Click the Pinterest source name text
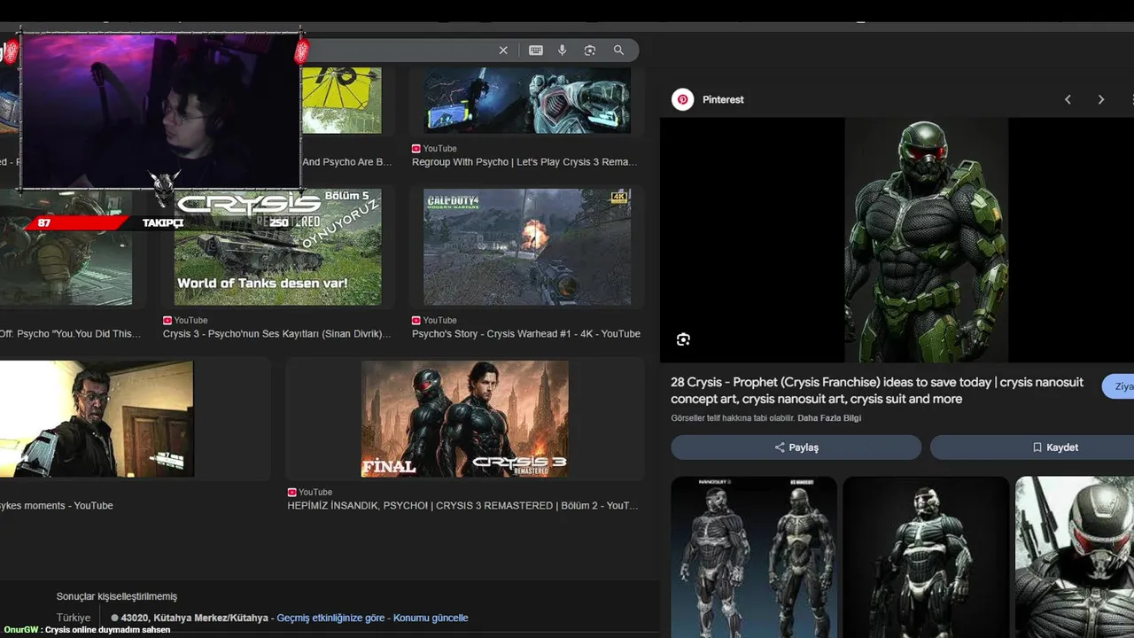The width and height of the screenshot is (1134, 638). (723, 99)
